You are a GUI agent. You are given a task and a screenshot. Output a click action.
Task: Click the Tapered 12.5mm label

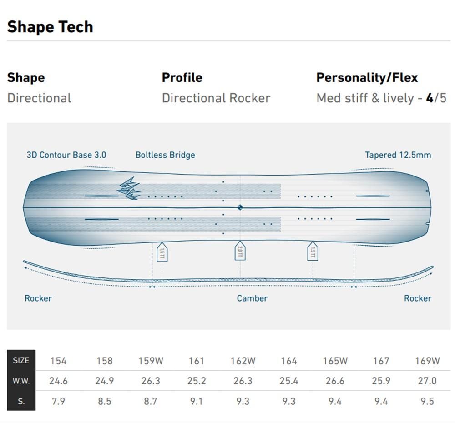[x=398, y=155]
